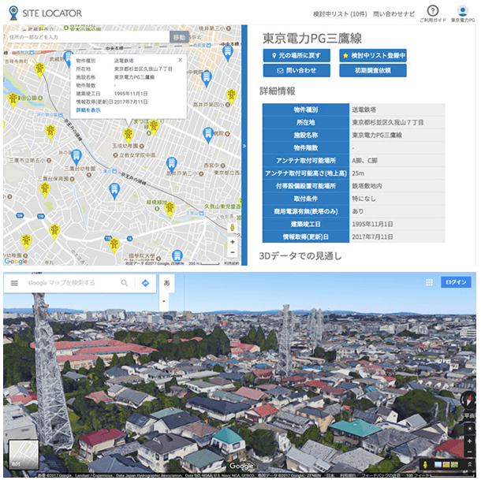Switch to map view via bottom-left thumbnail
The width and height of the screenshot is (481, 480).
pos(24,455)
